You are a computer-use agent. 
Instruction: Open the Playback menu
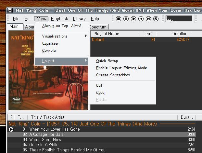59,19
